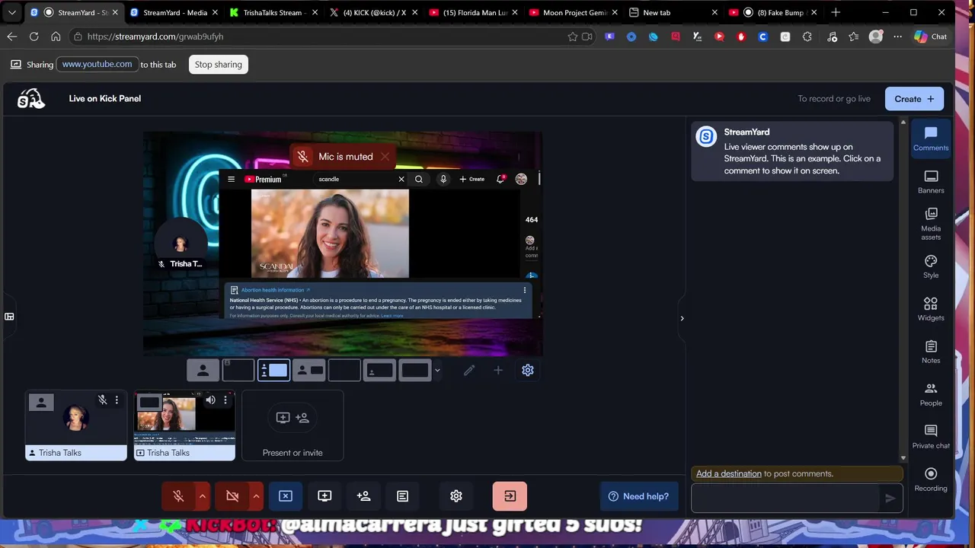
Task: Toggle mute on Trisha Talks camera card
Action: click(x=102, y=400)
